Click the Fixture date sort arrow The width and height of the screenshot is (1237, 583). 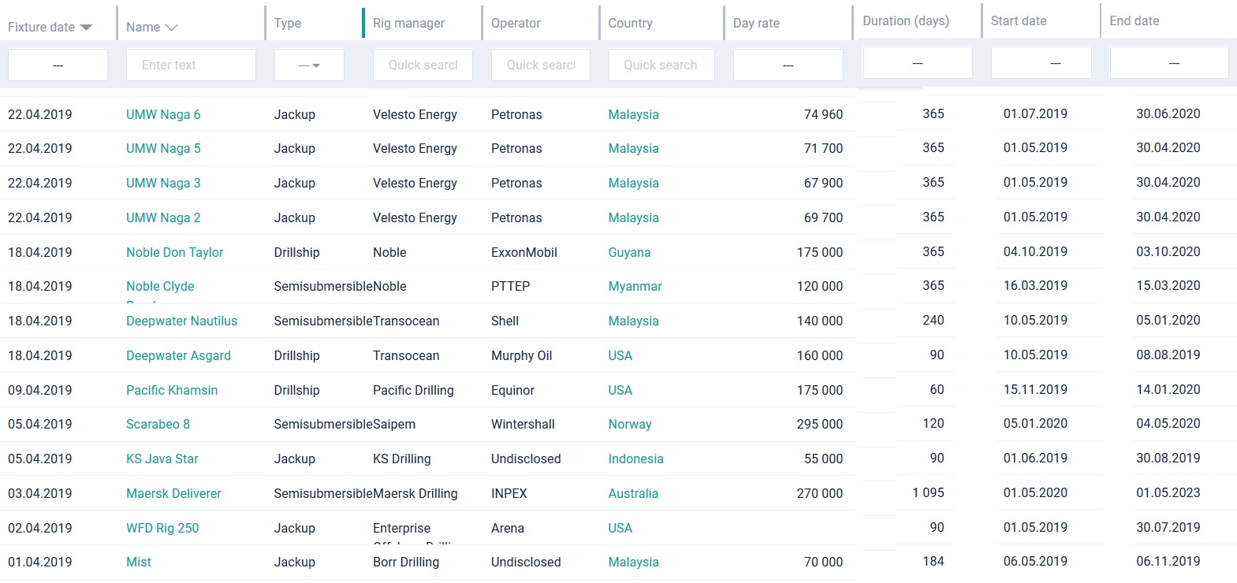click(87, 28)
